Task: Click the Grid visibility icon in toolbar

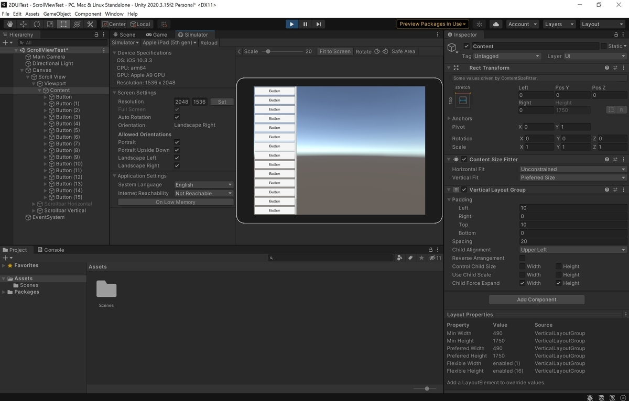Action: (x=164, y=24)
